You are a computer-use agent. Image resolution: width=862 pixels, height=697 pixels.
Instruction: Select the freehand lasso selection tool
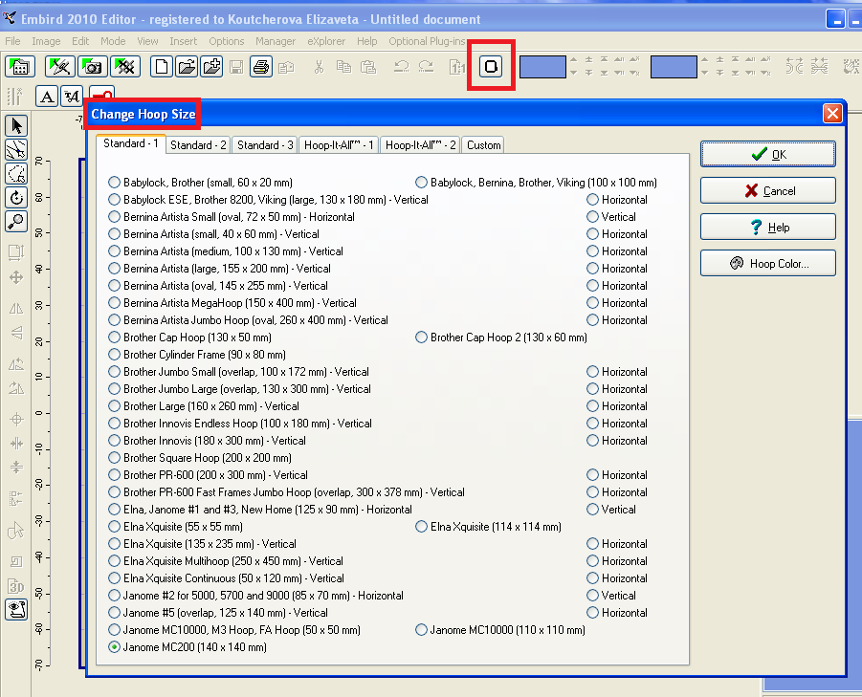click(16, 173)
